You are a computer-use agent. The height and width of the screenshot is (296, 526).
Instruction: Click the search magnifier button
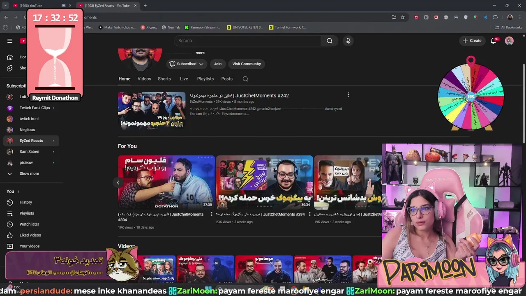pyautogui.click(x=330, y=41)
